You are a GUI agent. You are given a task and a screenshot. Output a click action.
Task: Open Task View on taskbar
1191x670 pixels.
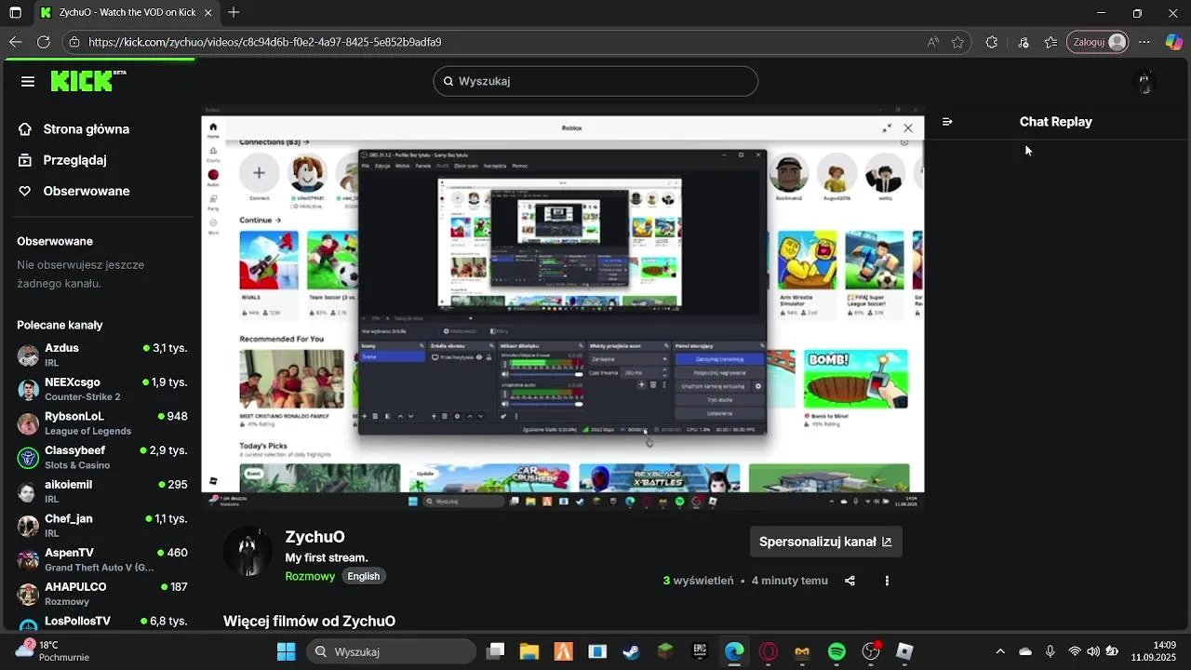tap(496, 651)
